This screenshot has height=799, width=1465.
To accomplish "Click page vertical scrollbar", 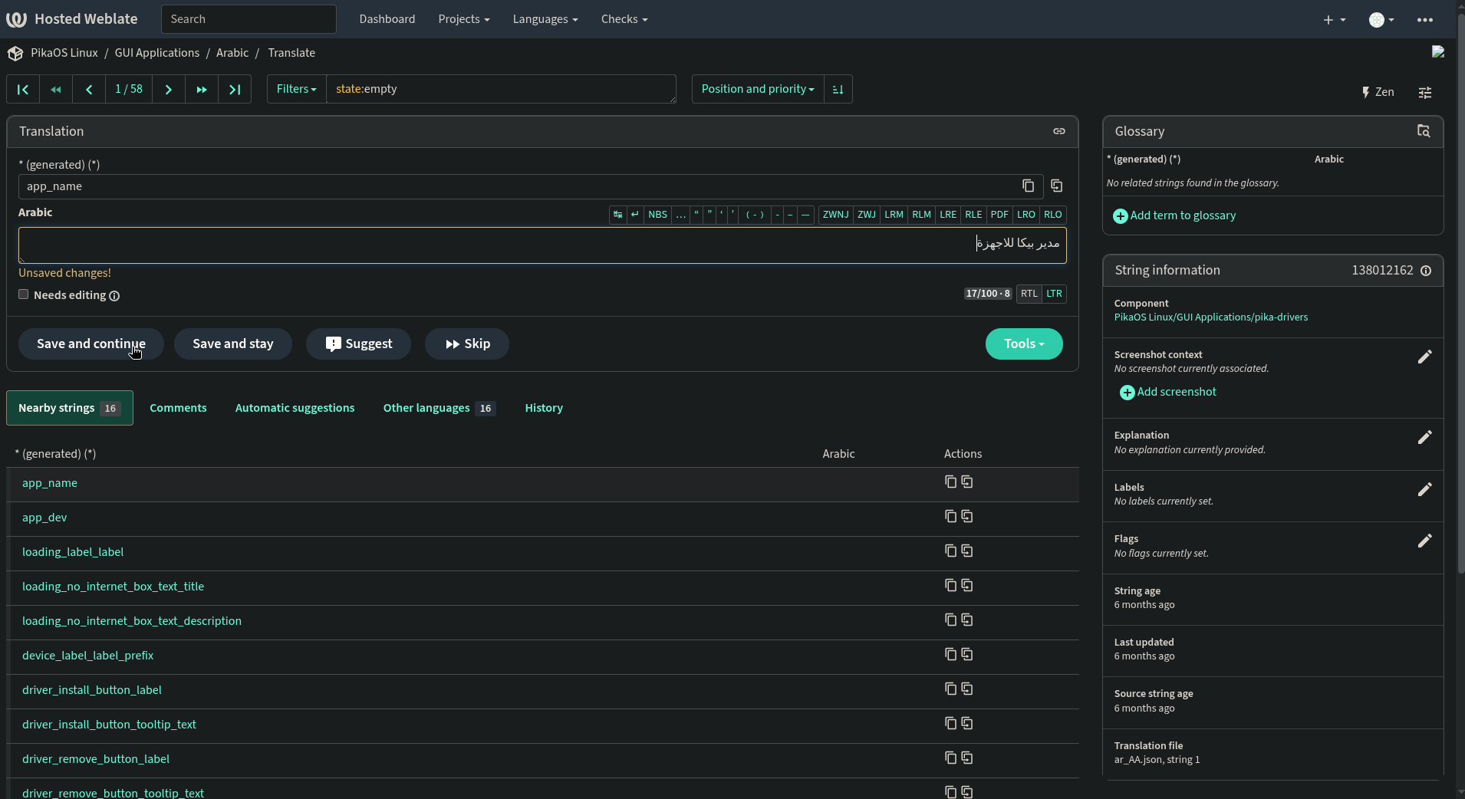I will coord(1460,291).
